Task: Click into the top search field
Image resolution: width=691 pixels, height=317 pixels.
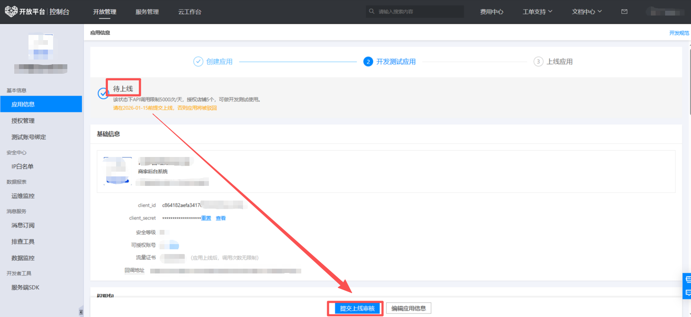Action: 419,12
